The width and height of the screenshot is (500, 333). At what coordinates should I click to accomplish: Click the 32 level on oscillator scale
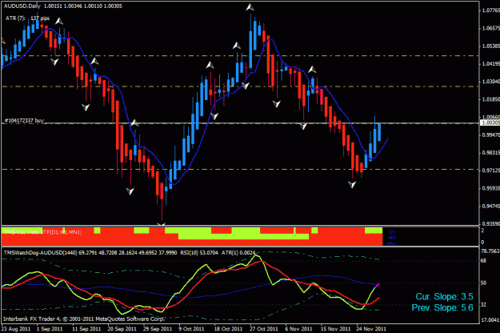click(x=483, y=305)
